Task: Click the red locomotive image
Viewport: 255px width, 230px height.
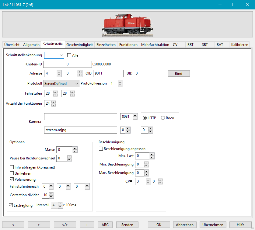Action: (127, 25)
